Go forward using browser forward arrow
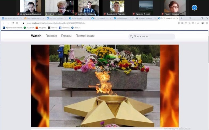 click(8, 23)
